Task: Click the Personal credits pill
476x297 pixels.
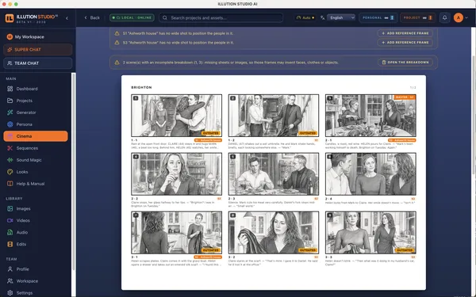Action: [378, 18]
